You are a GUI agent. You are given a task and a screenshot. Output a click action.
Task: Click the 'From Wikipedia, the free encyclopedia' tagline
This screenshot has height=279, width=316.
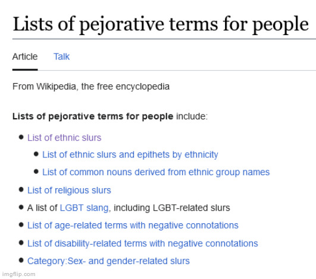tap(91, 87)
